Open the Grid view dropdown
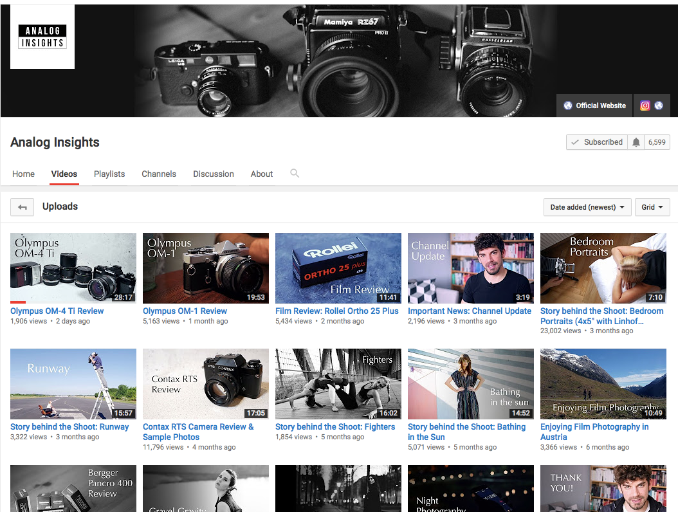Viewport: 678px width, 512px height. (652, 207)
